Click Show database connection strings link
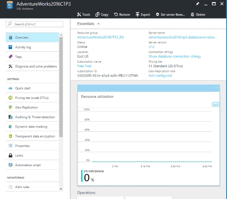 [174, 56]
